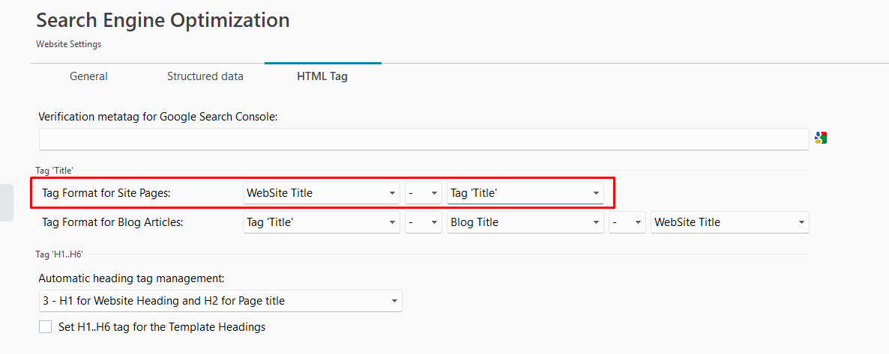
Task: Click the Google Search Console verification metatag field
Action: coord(424,139)
